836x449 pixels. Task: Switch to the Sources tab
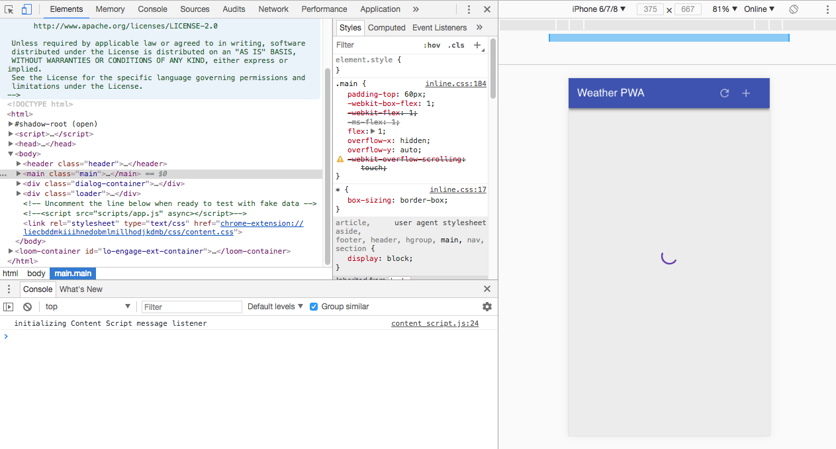coord(195,9)
